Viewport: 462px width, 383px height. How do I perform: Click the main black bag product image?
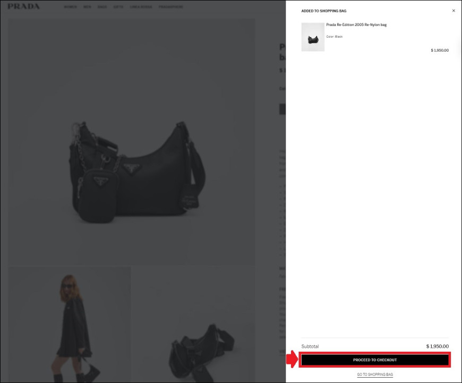pyautogui.click(x=132, y=141)
